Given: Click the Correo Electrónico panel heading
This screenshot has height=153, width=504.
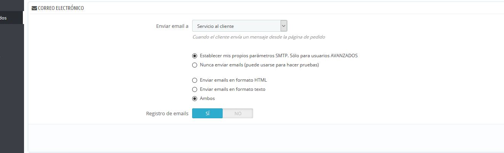Looking at the screenshot, I should [x=61, y=8].
